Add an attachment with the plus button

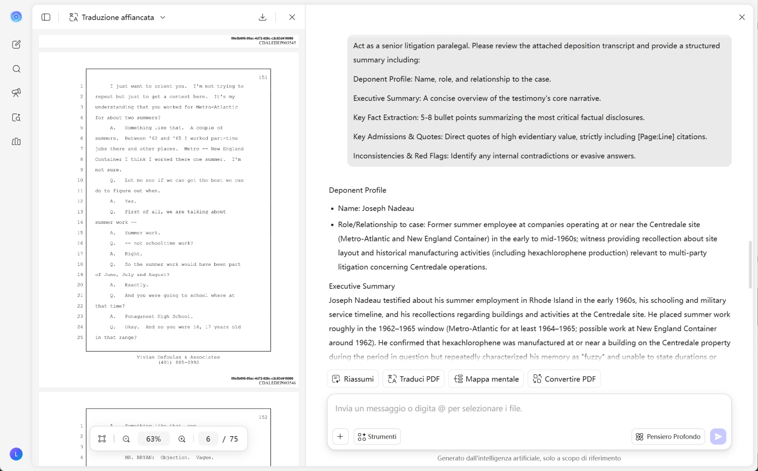(x=340, y=437)
